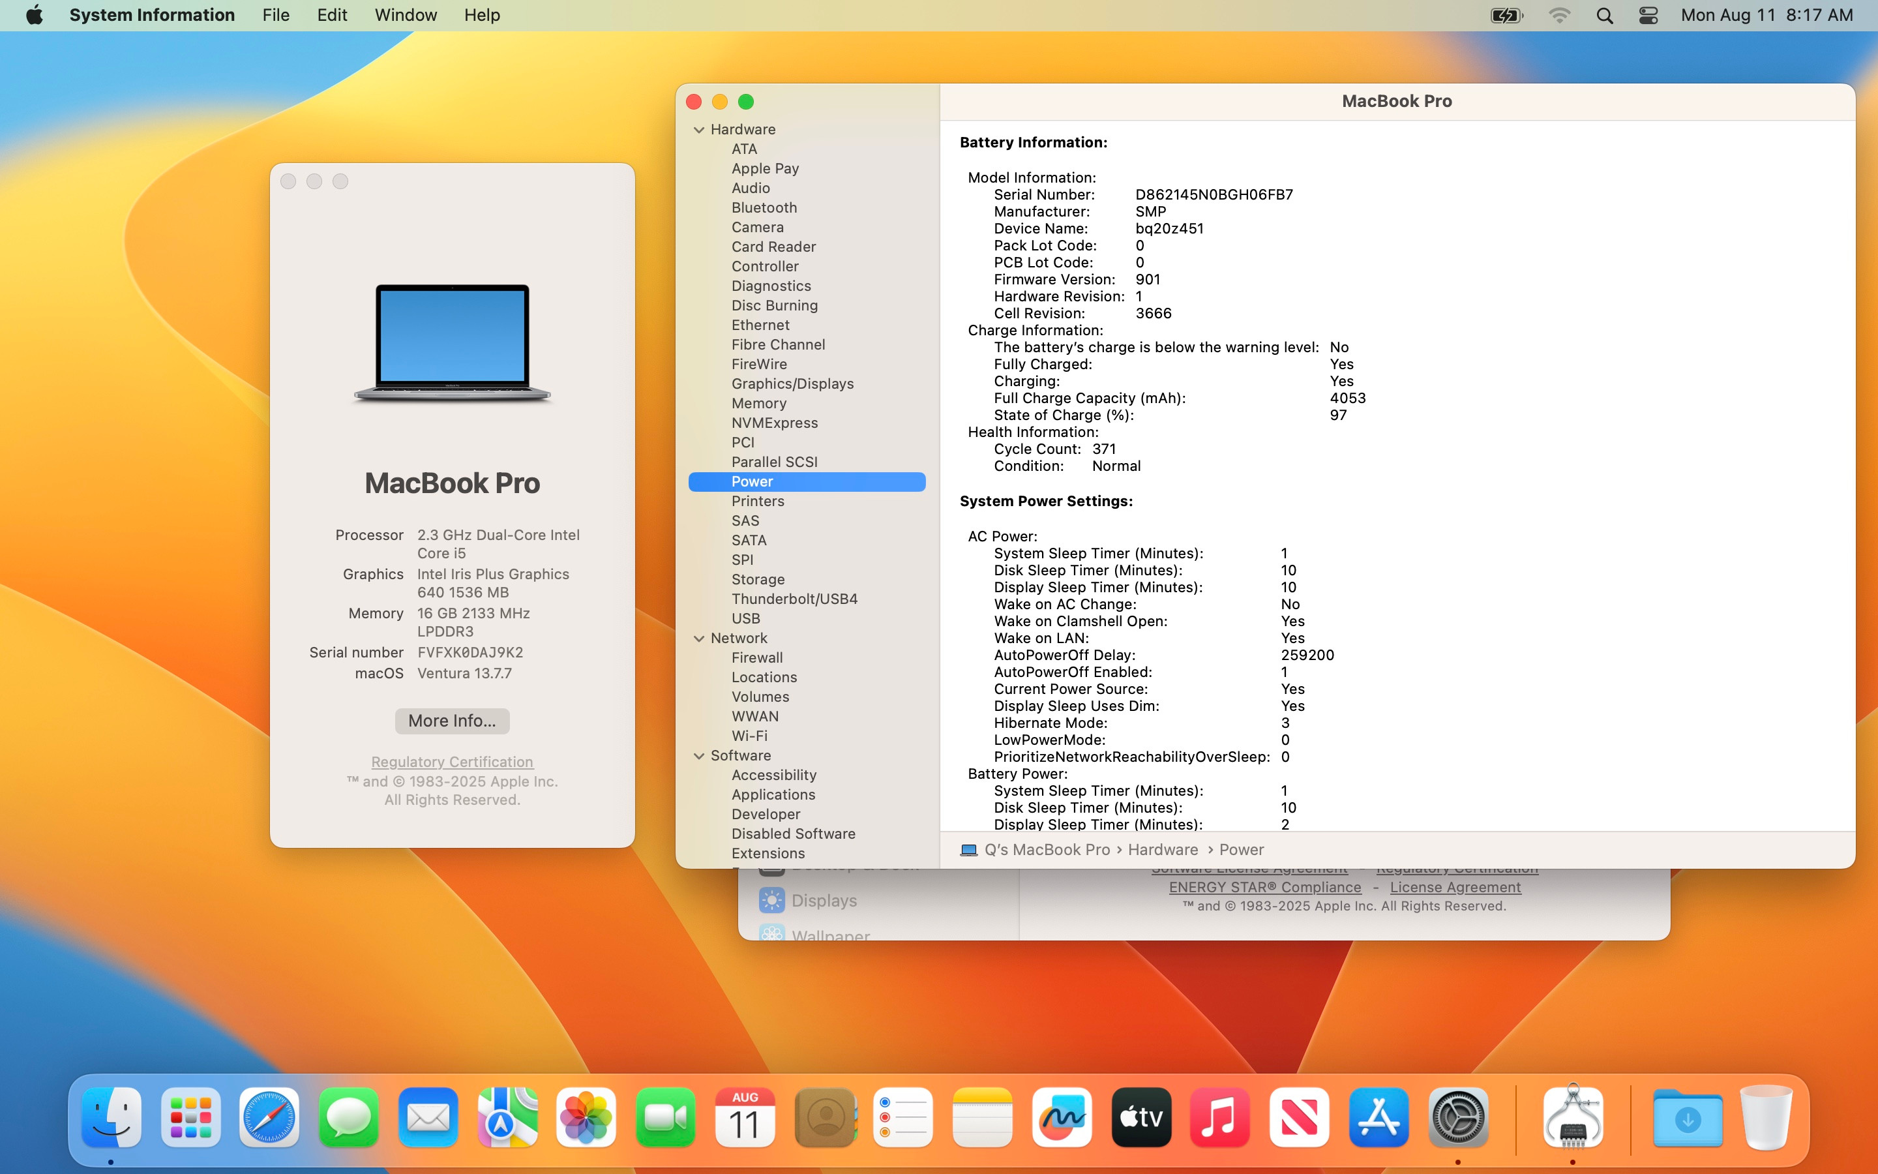Image resolution: width=1878 pixels, height=1174 pixels.
Task: Open FaceTime app in the Dock
Action: tap(666, 1117)
